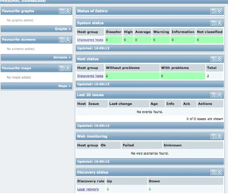This screenshot has height=194, width=228.
Task: Go to Maps » link
Action: [x=65, y=86]
